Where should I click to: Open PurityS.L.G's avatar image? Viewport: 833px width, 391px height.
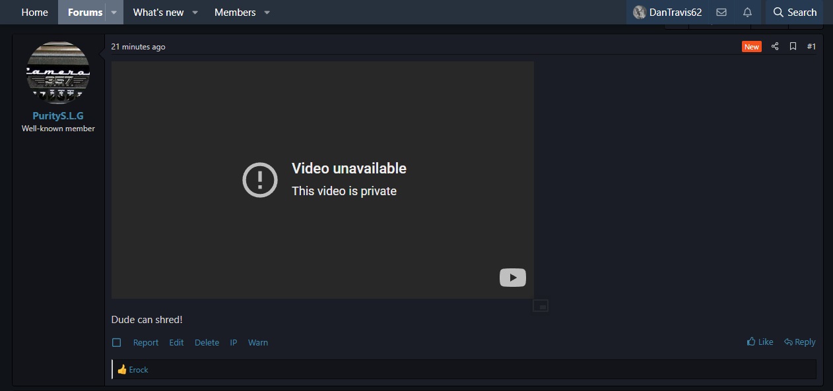pos(58,73)
